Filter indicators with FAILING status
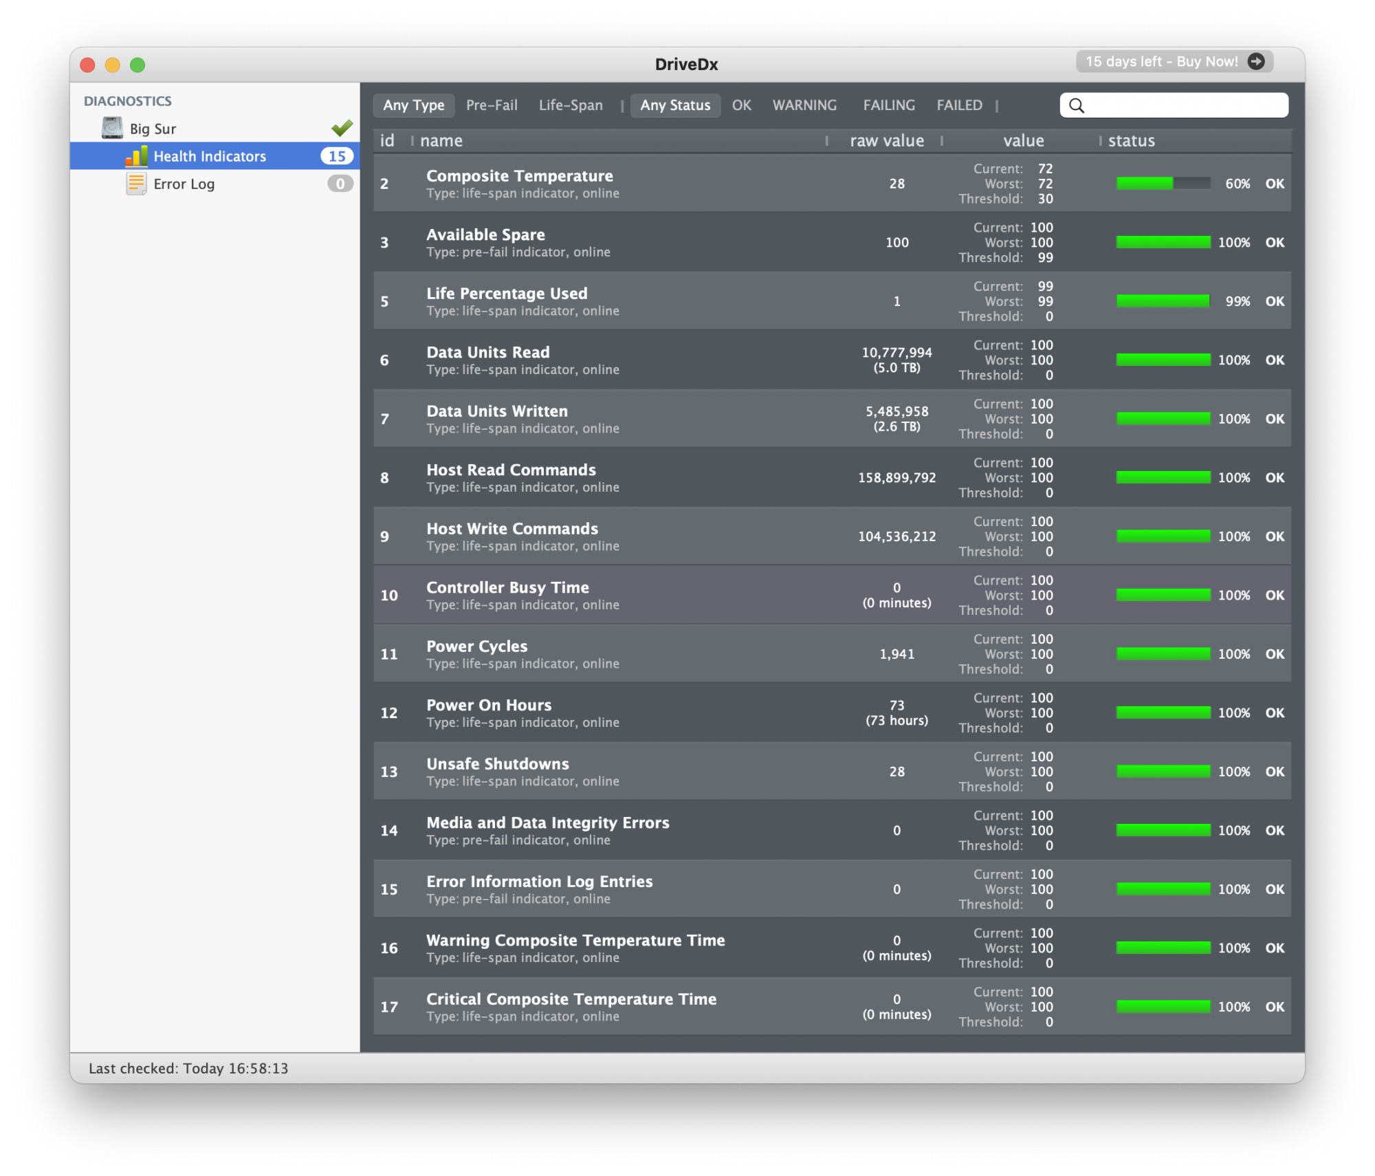 pos(889,105)
